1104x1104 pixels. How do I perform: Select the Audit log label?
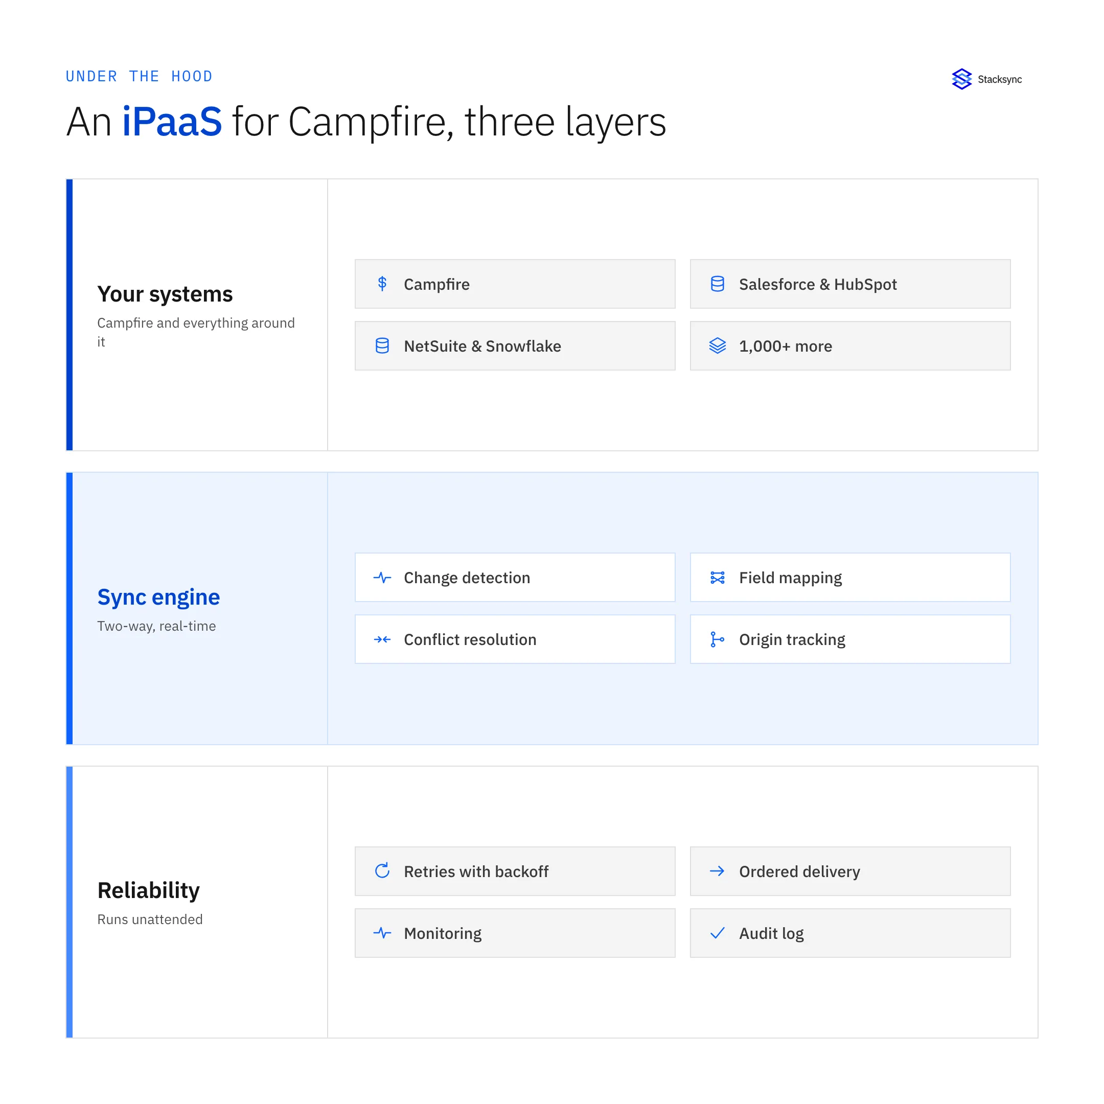(x=771, y=933)
